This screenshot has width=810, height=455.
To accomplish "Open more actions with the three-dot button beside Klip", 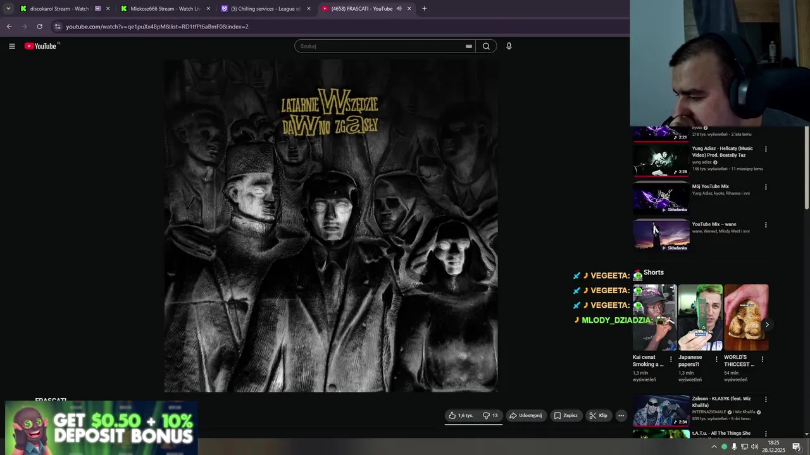I will [621, 415].
